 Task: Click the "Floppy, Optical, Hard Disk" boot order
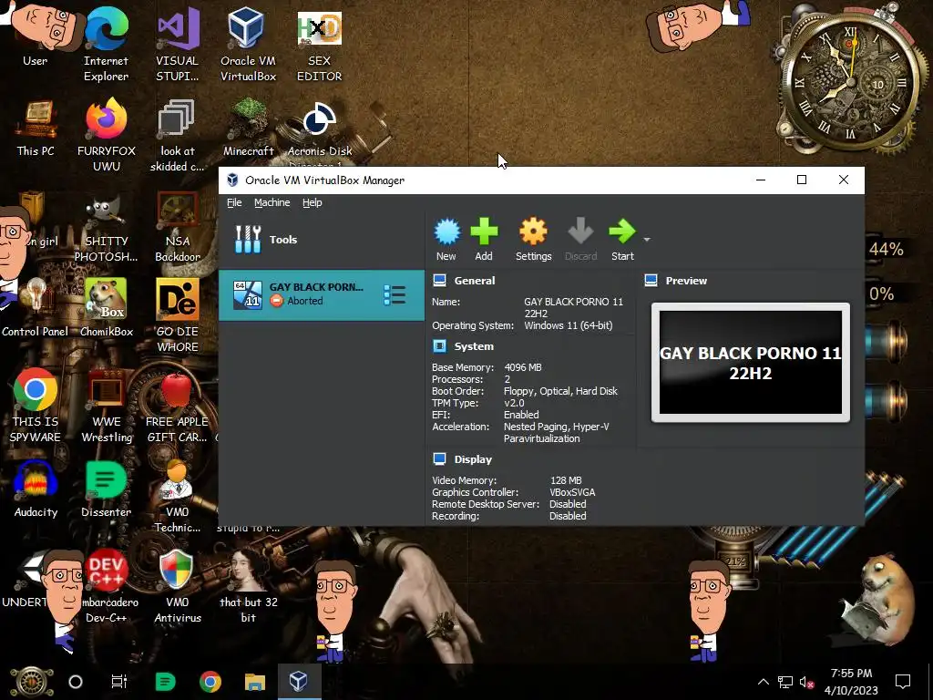[560, 391]
